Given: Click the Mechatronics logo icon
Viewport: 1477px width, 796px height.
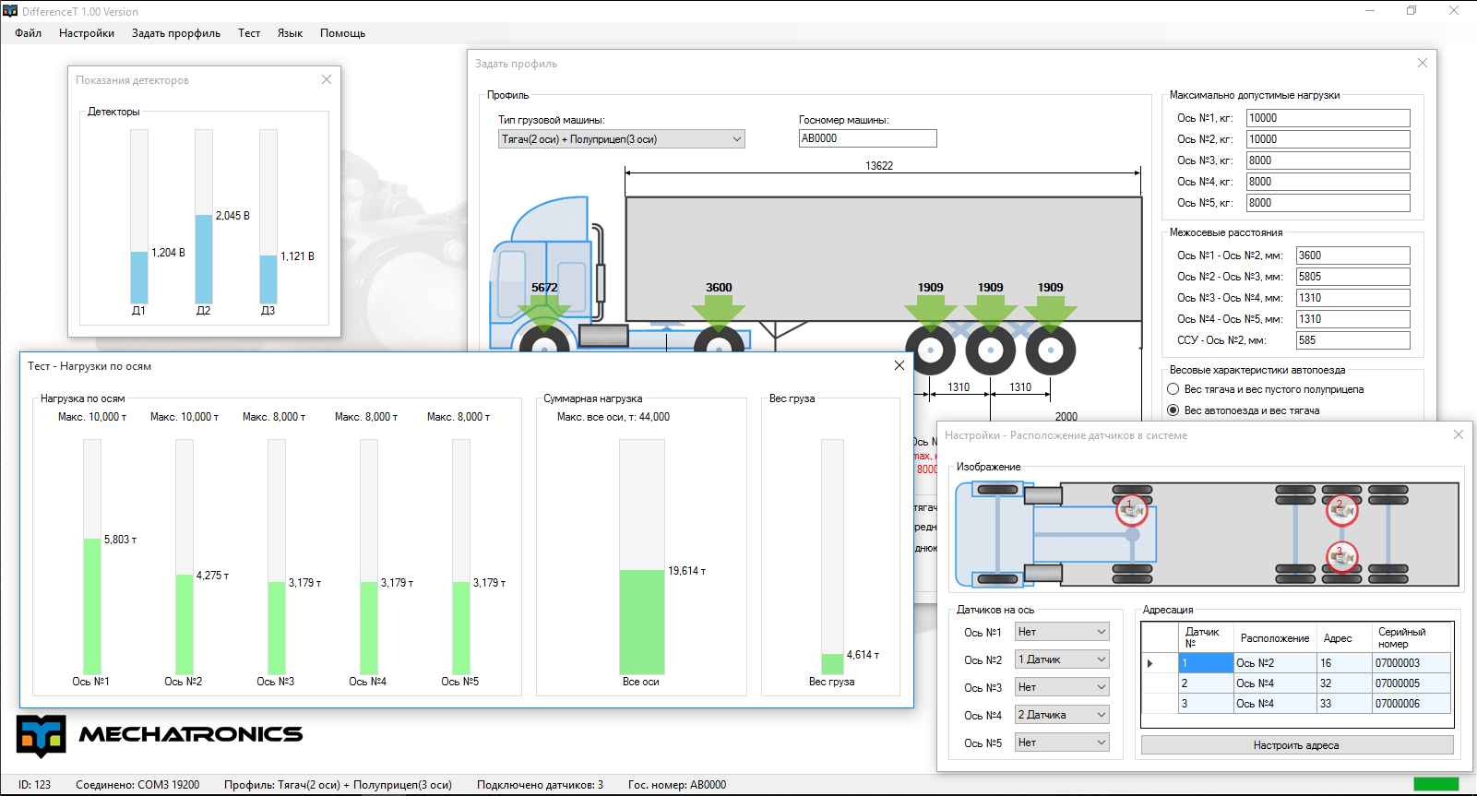Looking at the screenshot, I should 42,736.
